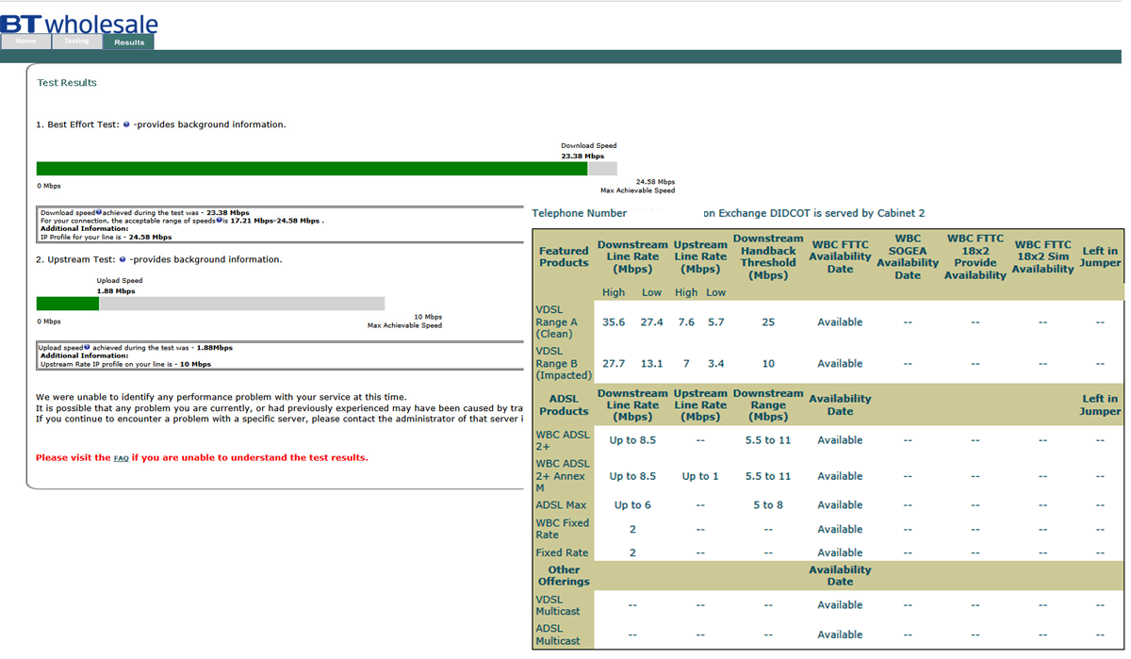
Task: Click the WBC SOGEA Availability Date header
Action: tap(907, 256)
